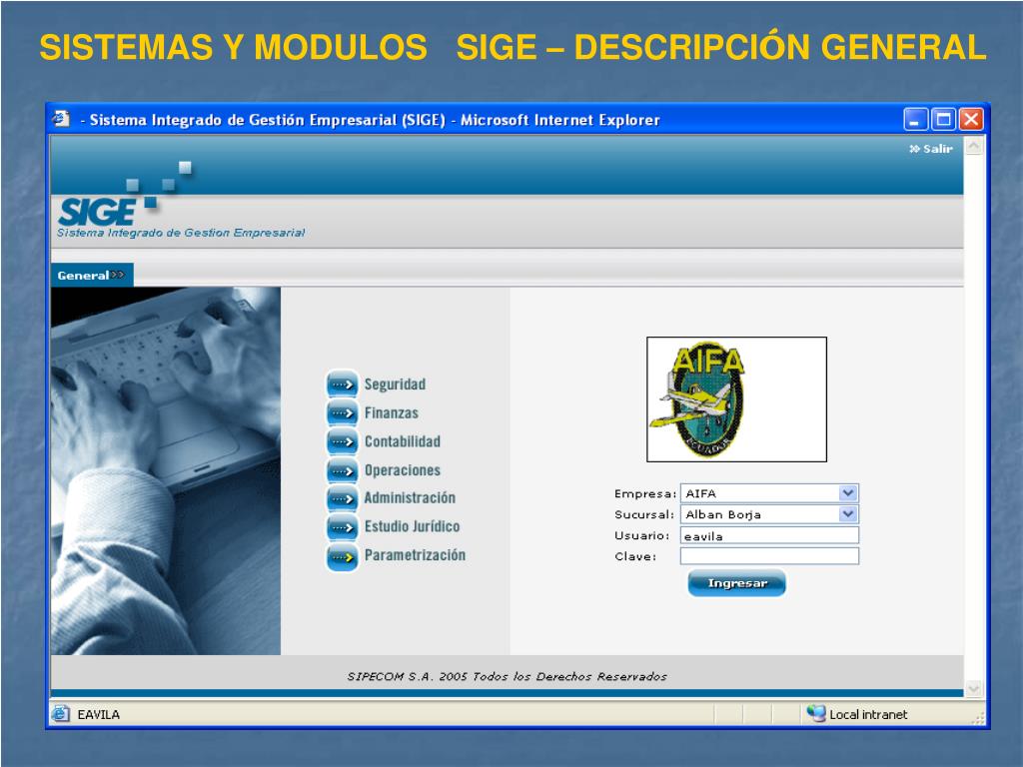Click the scrollbar down arrow
Viewport: 1023px width, 767px height.
click(973, 688)
